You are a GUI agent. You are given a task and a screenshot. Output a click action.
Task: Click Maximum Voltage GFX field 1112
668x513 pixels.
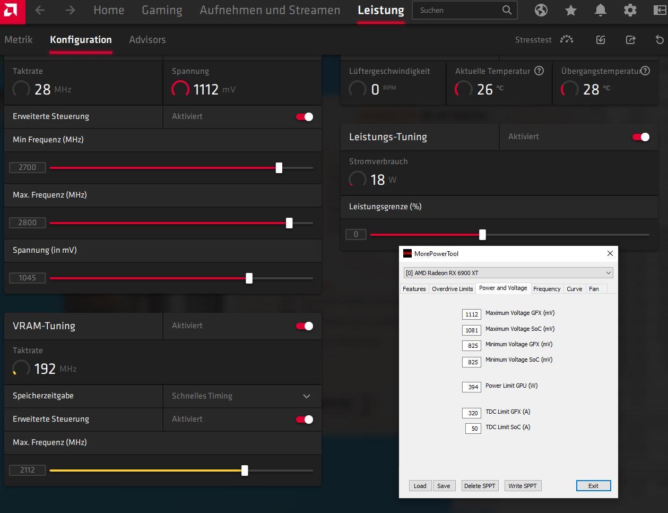click(471, 314)
